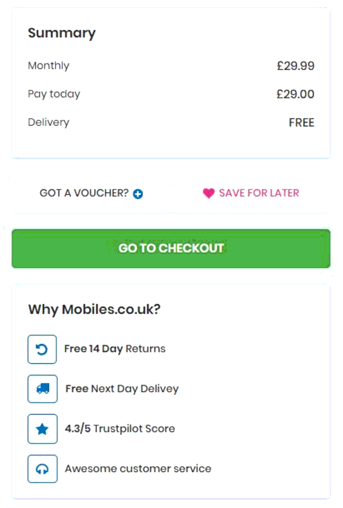The width and height of the screenshot is (343, 508).
Task: Click the FREE delivery label
Action: click(x=301, y=122)
